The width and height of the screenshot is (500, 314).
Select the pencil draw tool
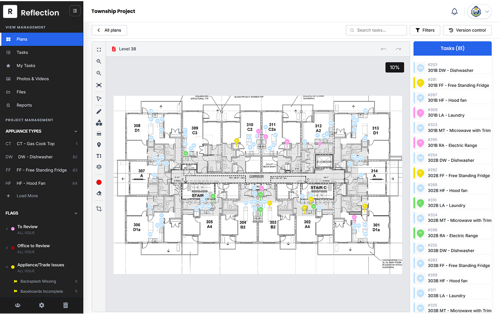(99, 111)
